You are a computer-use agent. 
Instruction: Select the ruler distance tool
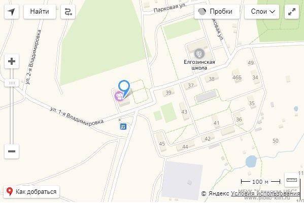pyautogui.click(x=292, y=180)
